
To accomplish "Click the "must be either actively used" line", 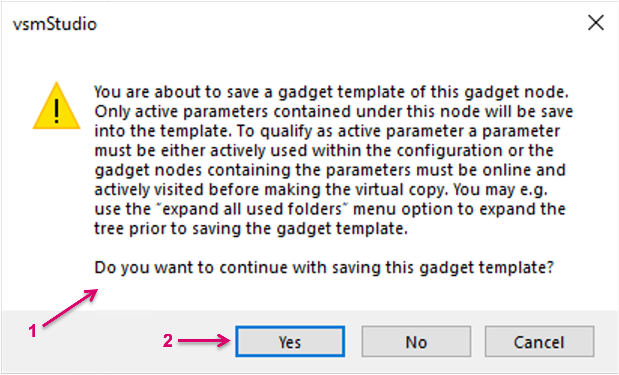I will tap(324, 151).
